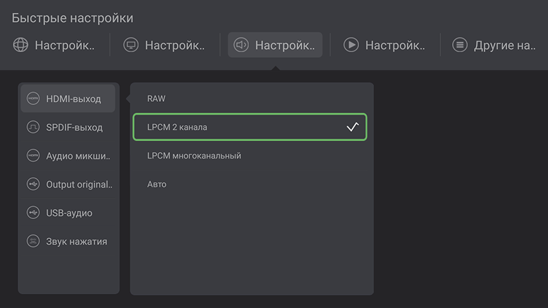Image resolution: width=548 pixels, height=308 pixels.
Task: Open Звук нажатия setting
Action: click(76, 242)
